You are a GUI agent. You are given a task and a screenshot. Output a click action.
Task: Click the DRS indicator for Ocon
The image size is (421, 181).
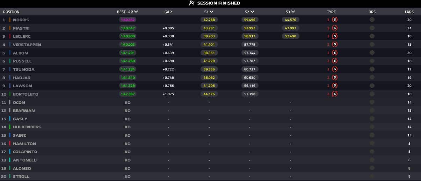(x=372, y=102)
